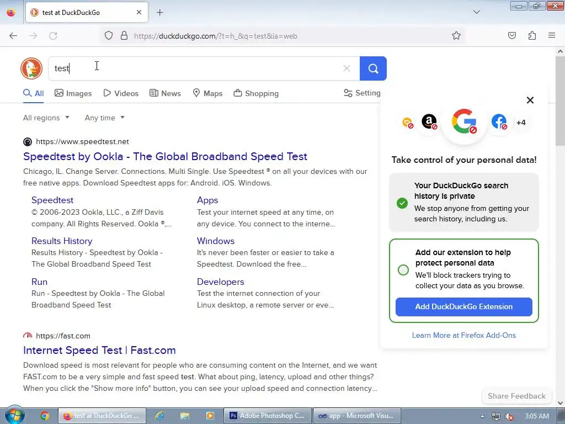565x424 pixels.
Task: Show hidden tray icons arrow
Action: [x=482, y=416]
